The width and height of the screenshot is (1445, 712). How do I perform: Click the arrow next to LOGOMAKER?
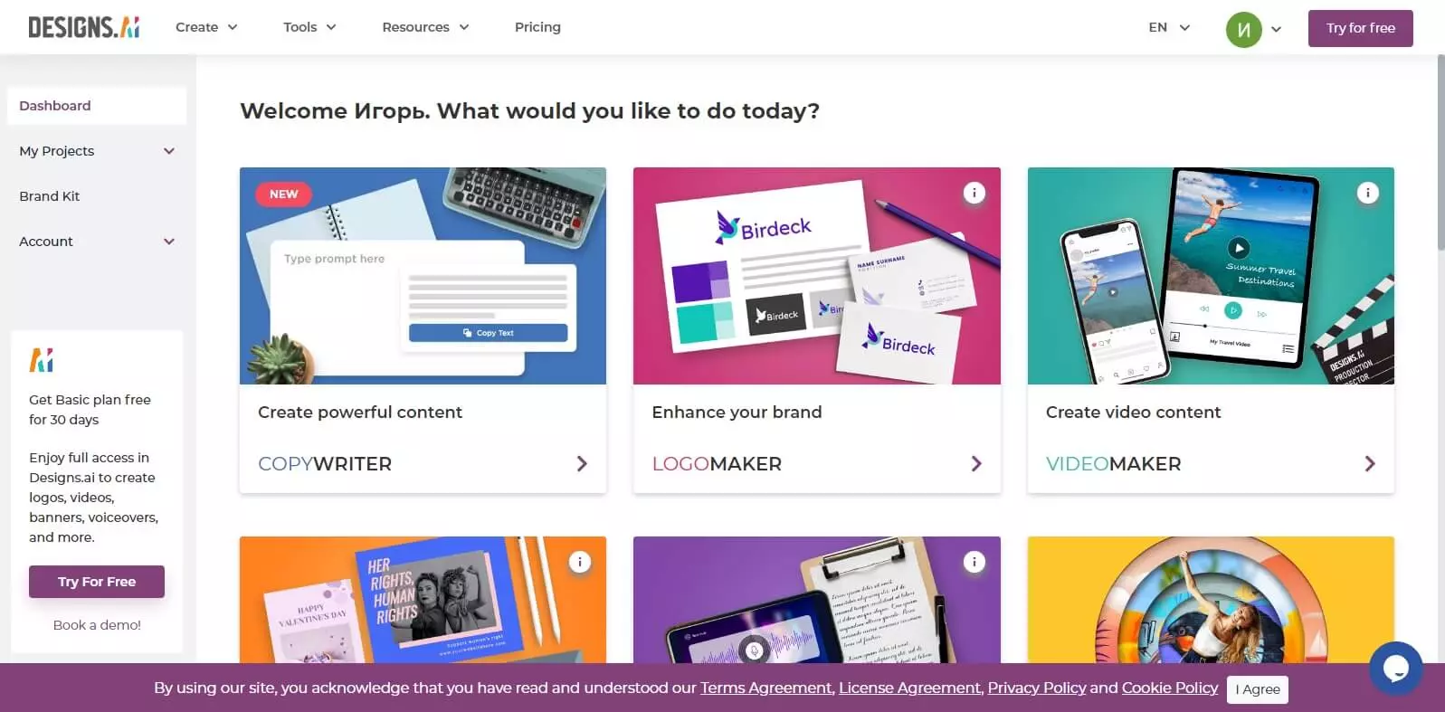point(976,463)
